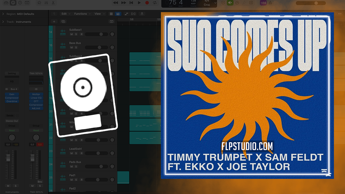Click the Bus 4 input slot
Screen dimensions: 345x194
tap(14, 89)
